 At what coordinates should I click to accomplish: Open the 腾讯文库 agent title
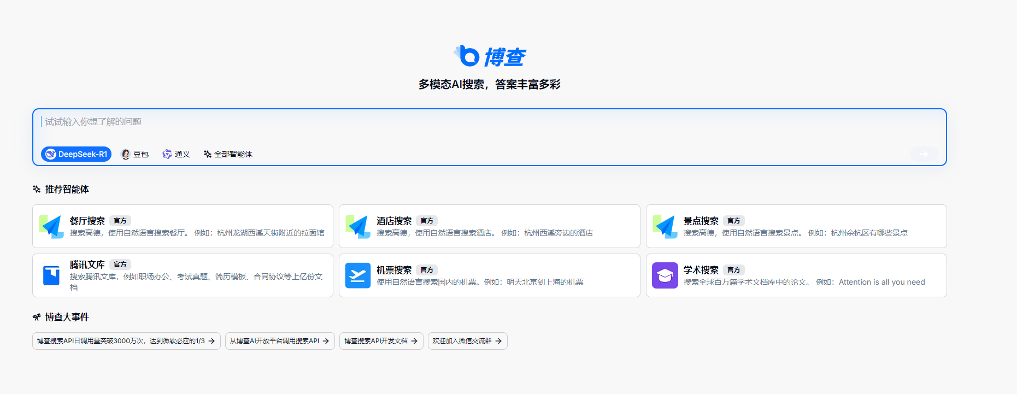(87, 264)
